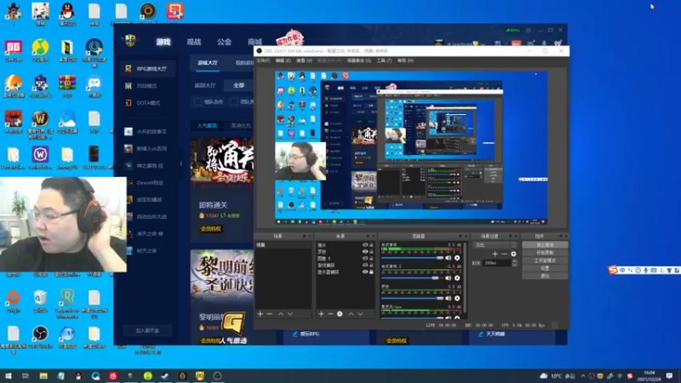Screen dimensions: 681x383
Task: Remove scene transition with the minus icon
Action: [x=504, y=254]
